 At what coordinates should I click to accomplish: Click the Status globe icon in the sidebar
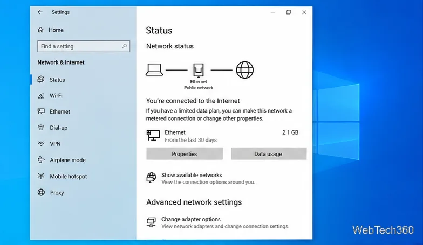tap(41, 80)
